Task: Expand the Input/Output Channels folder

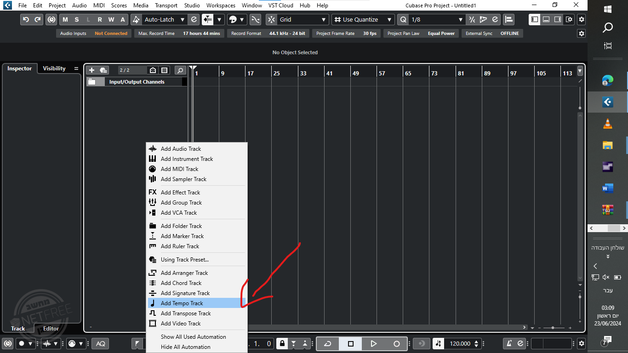Action: click(92, 82)
